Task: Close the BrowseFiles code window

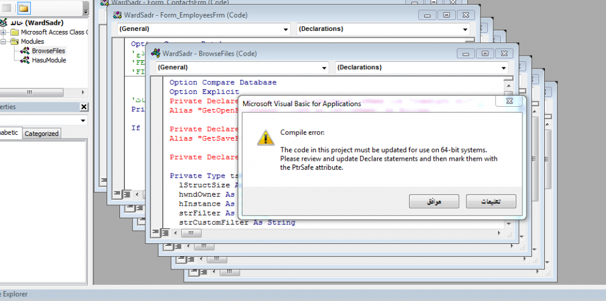Action: pyautogui.click(x=504, y=54)
